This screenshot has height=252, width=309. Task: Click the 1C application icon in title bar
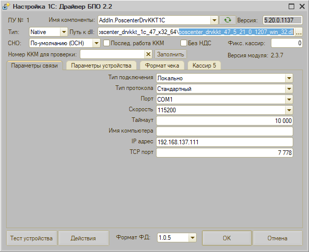click(6, 7)
